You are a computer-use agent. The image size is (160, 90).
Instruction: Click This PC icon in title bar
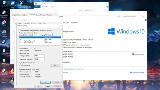pyautogui.click(x=36, y=3)
